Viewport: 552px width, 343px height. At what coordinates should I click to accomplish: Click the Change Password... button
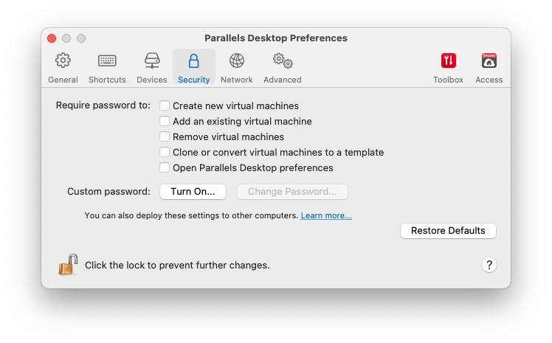[292, 192]
